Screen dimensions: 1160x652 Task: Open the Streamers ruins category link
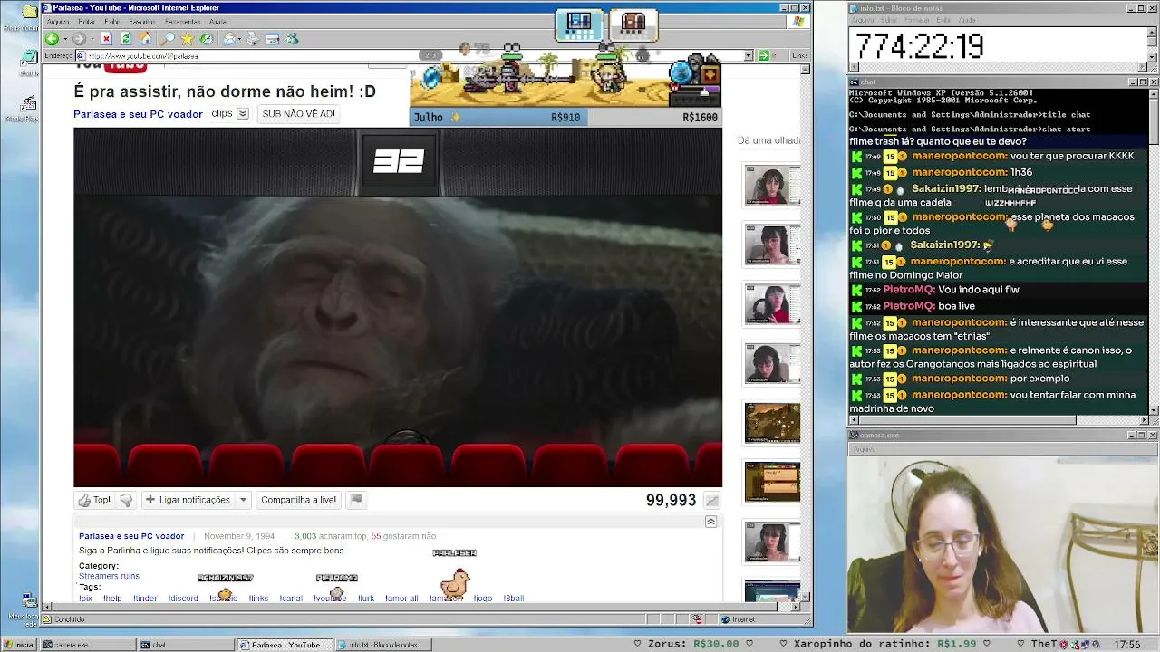point(109,576)
